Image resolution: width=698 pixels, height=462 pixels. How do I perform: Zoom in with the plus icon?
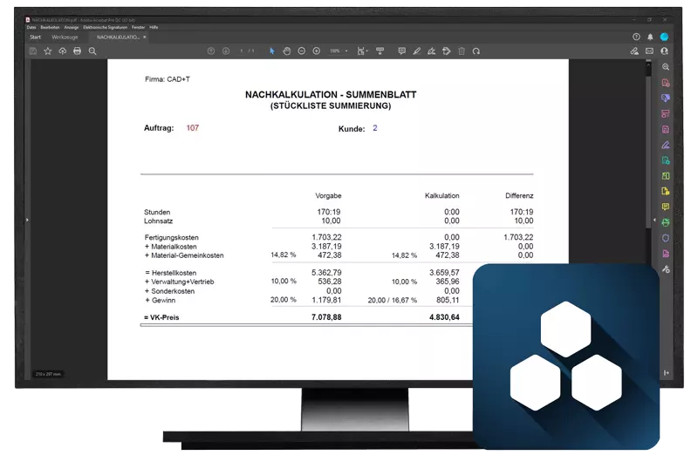pyautogui.click(x=316, y=51)
